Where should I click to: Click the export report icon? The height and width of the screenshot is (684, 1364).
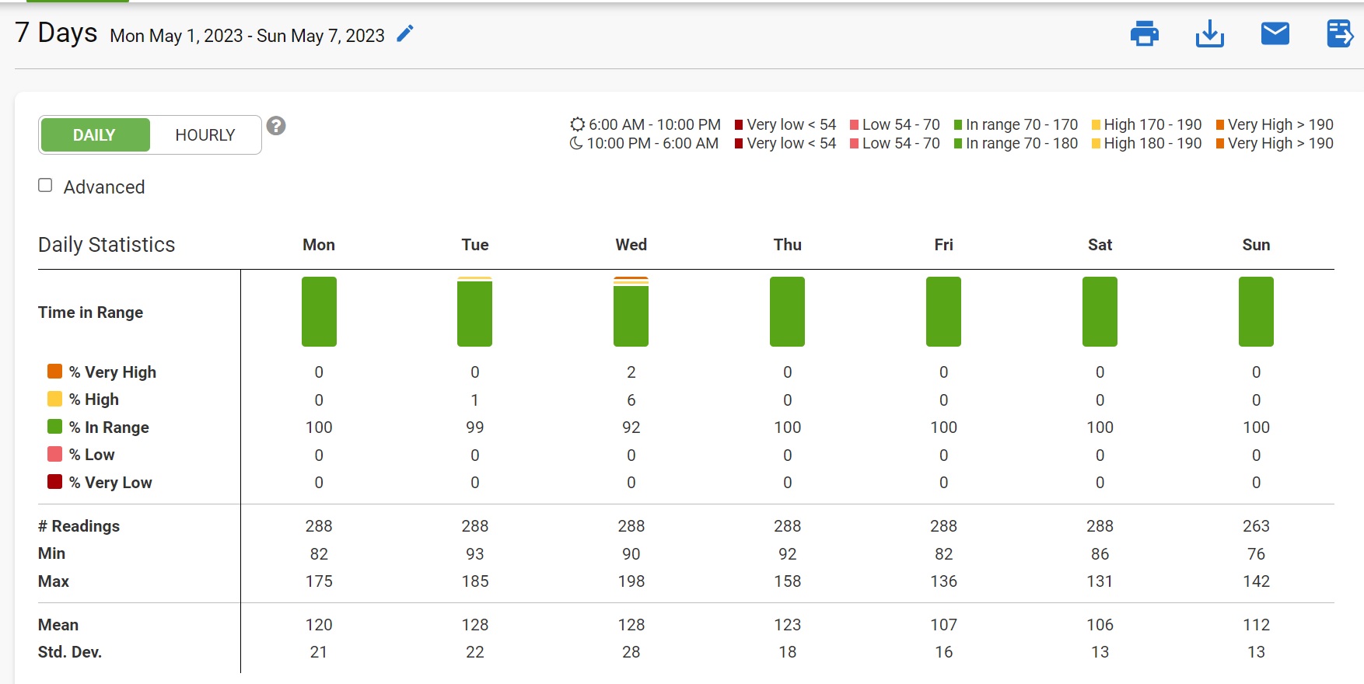pos(1340,33)
